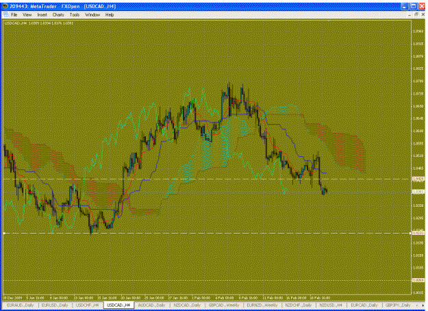
Task: Open the Insert menu
Action: (42, 15)
